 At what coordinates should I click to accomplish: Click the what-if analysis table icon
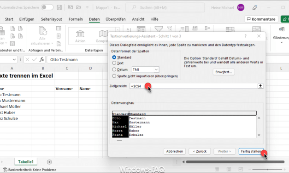click(230, 29)
